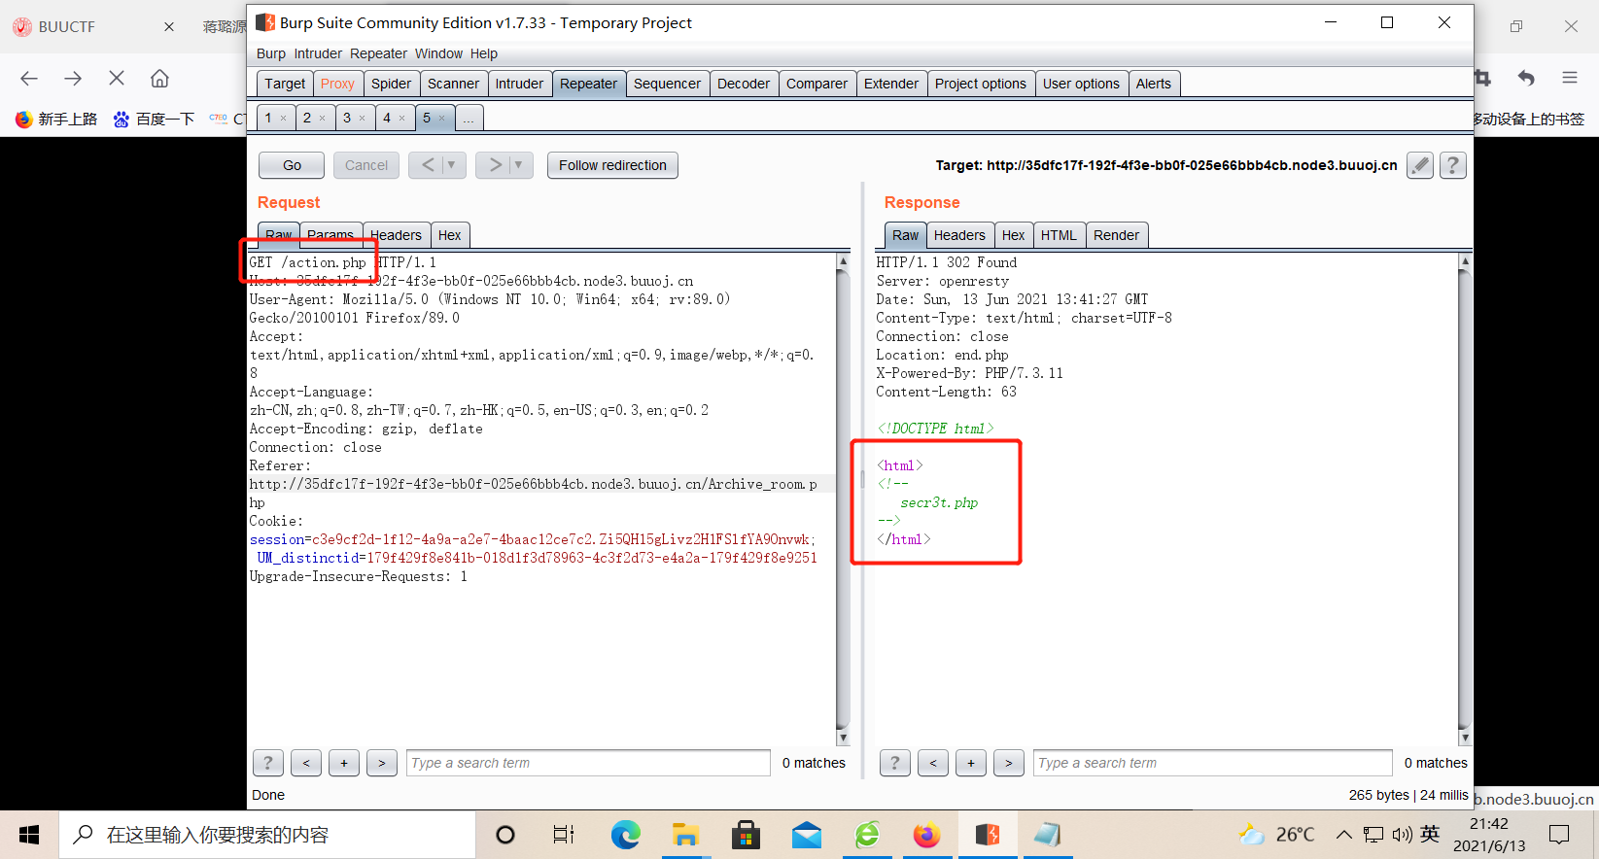Switch response view to Hex tab
Image resolution: width=1599 pixels, height=859 pixels.
pyautogui.click(x=1013, y=235)
